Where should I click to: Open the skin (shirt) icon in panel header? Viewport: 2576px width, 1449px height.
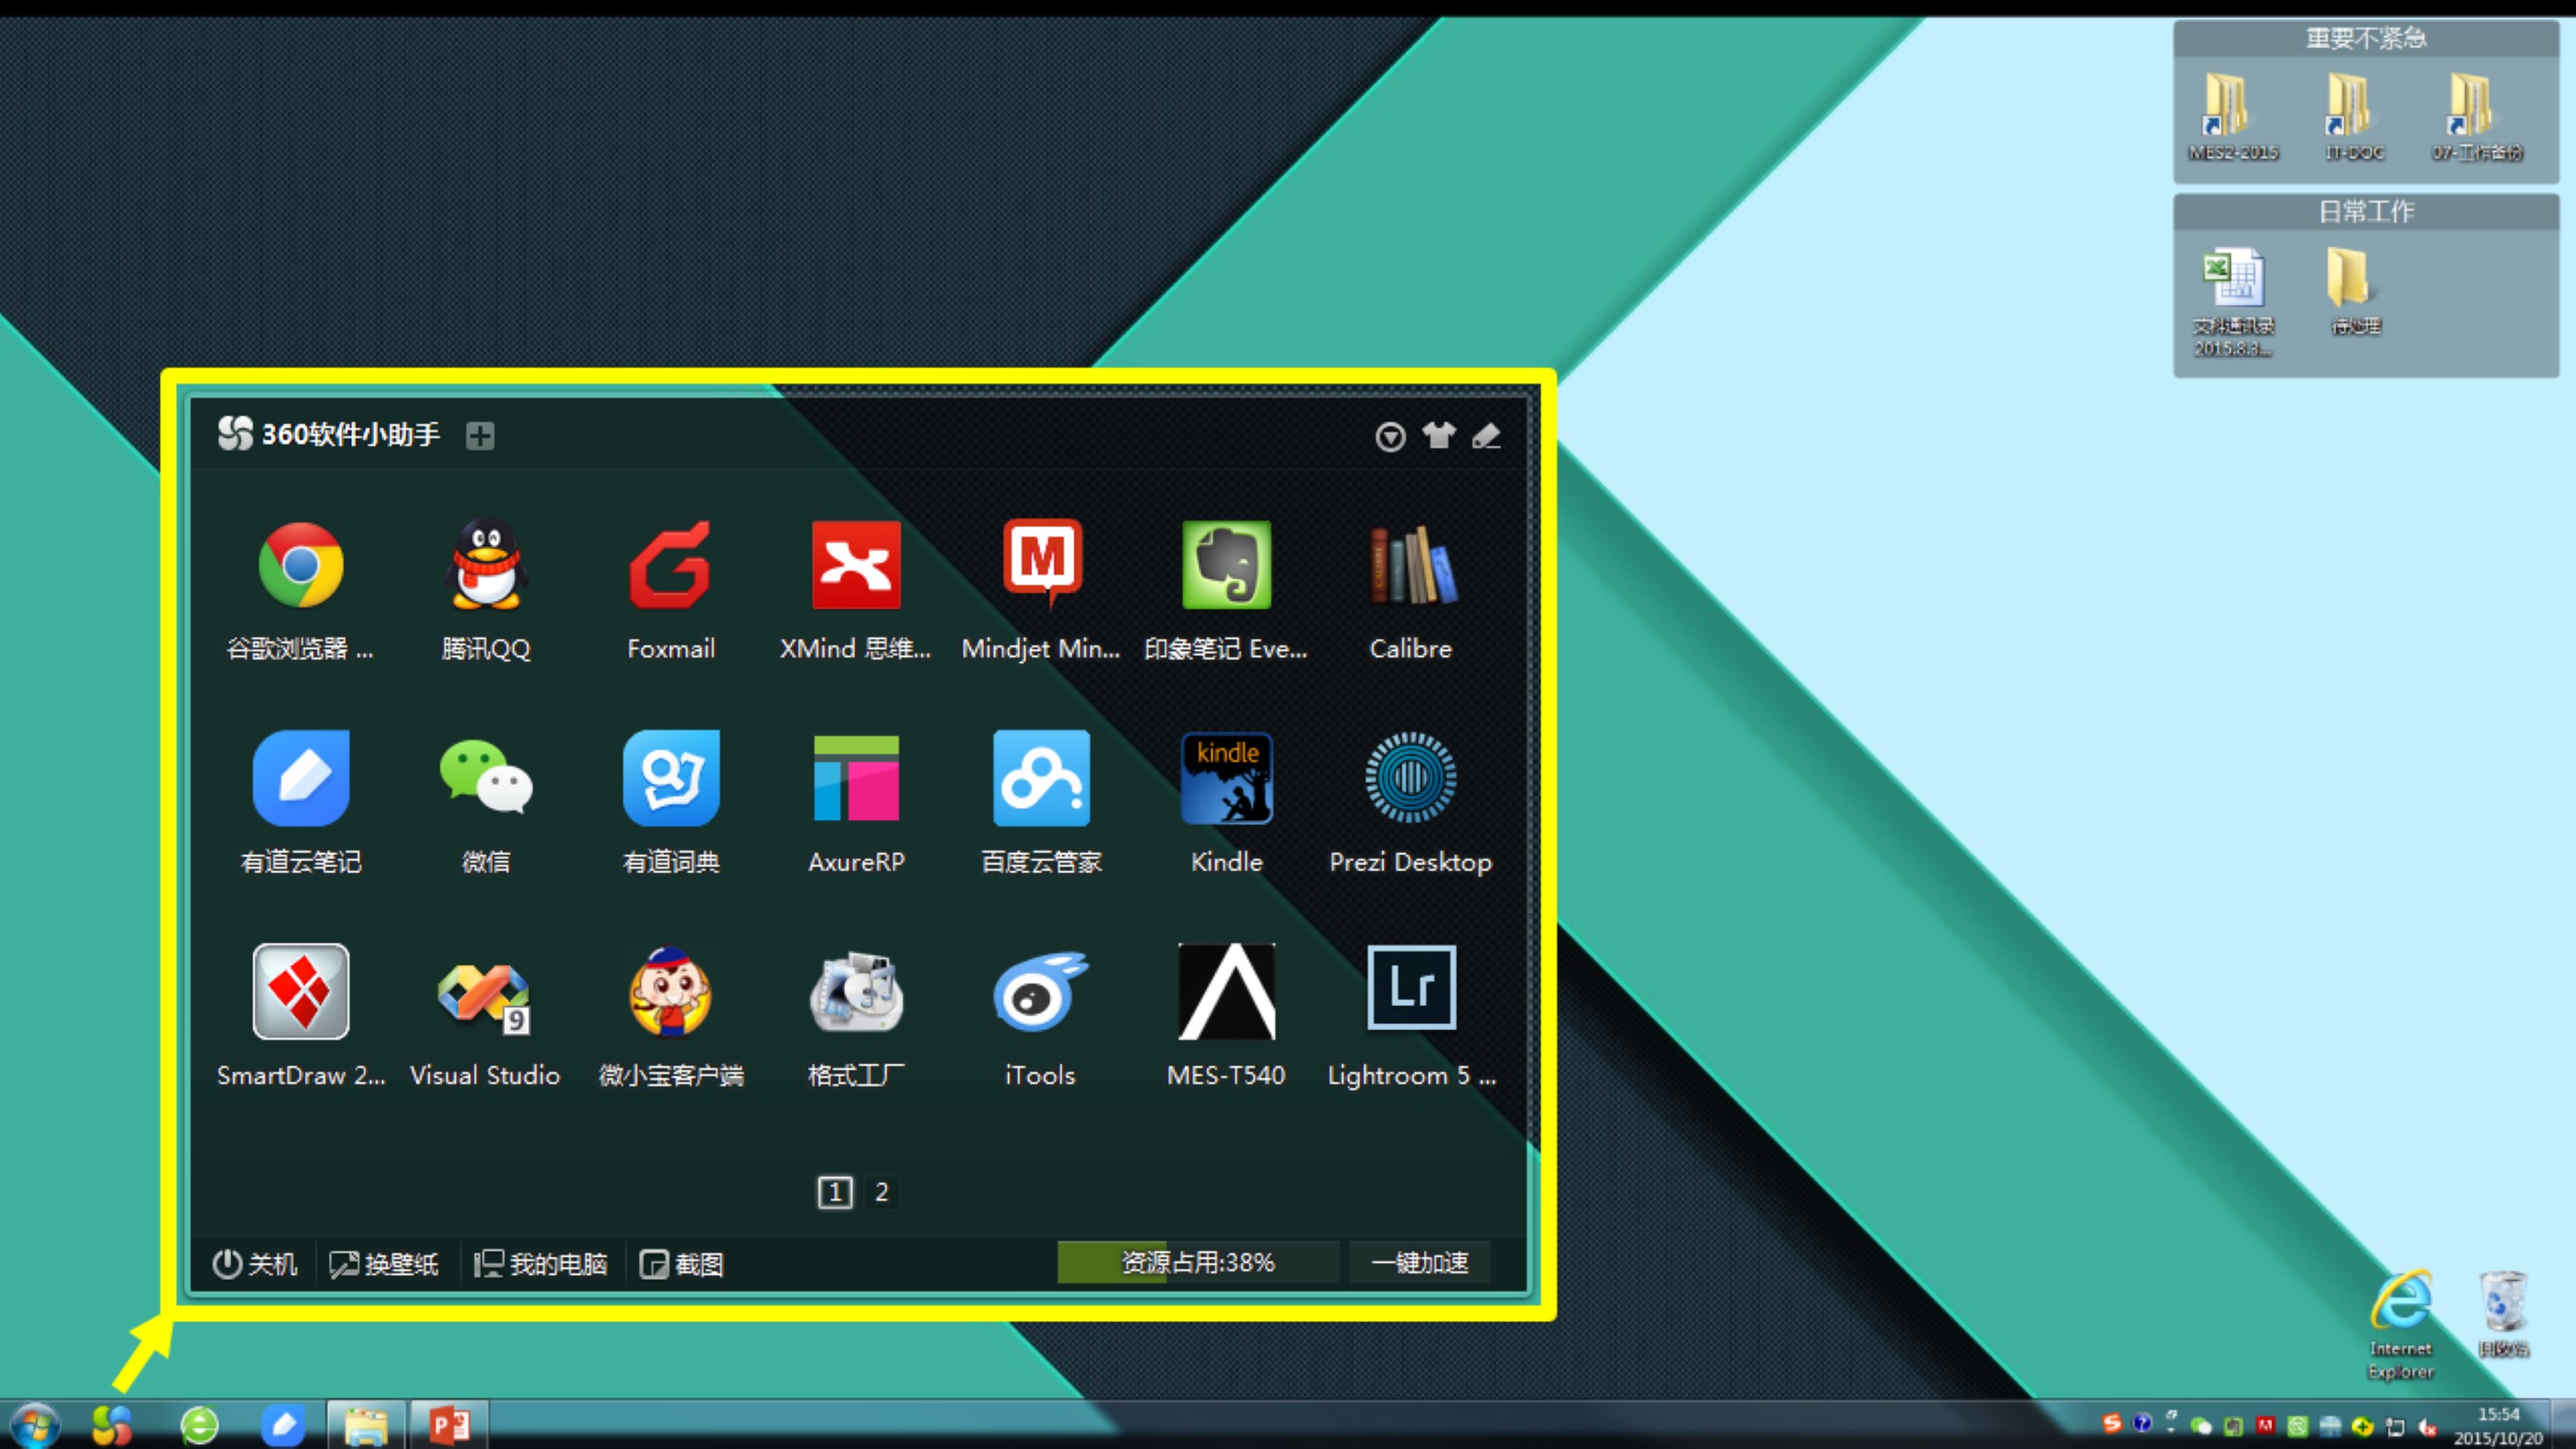point(1439,435)
